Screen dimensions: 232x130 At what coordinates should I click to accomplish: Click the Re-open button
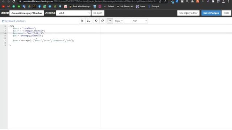pos(98,13)
